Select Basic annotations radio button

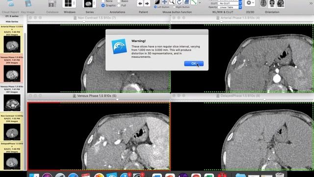(x=119, y=1)
